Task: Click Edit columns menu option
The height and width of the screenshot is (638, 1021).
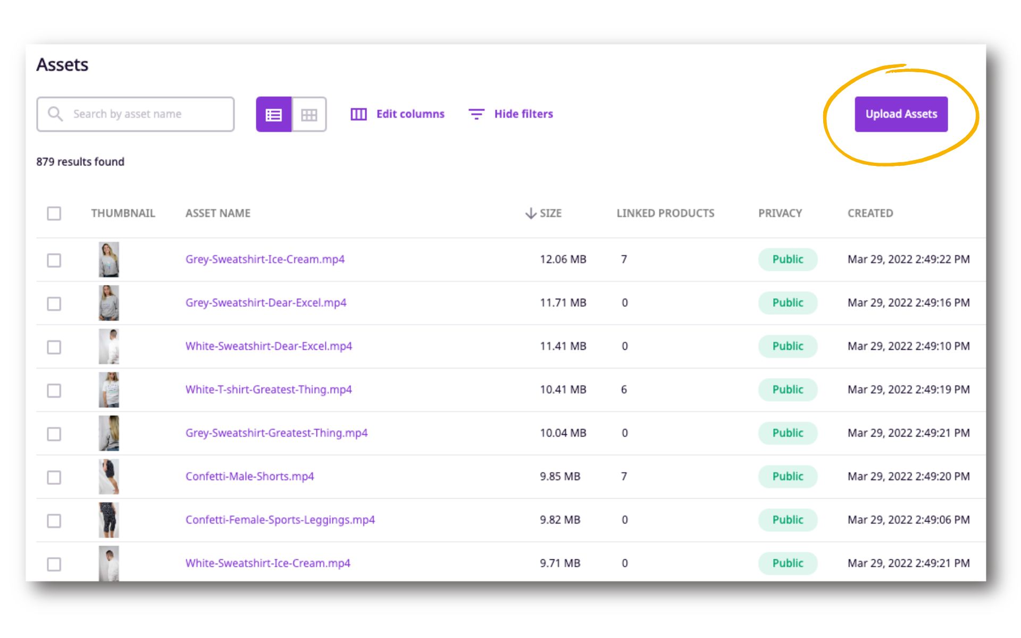Action: point(397,114)
